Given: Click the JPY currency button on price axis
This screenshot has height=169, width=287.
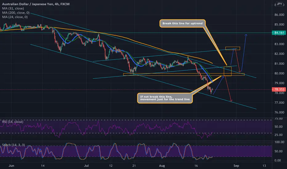Looking at the screenshot, I should (279, 4).
